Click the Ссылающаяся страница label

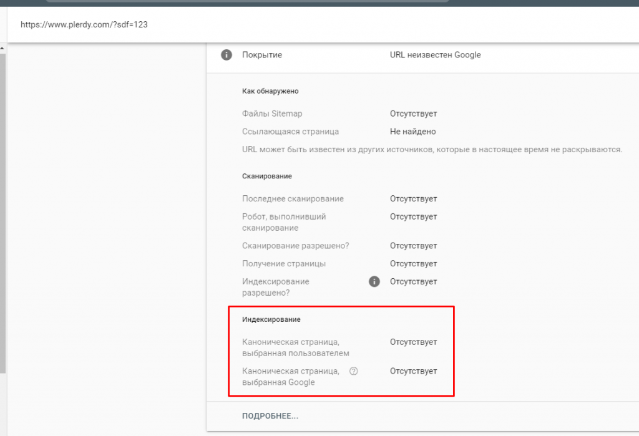click(x=290, y=132)
